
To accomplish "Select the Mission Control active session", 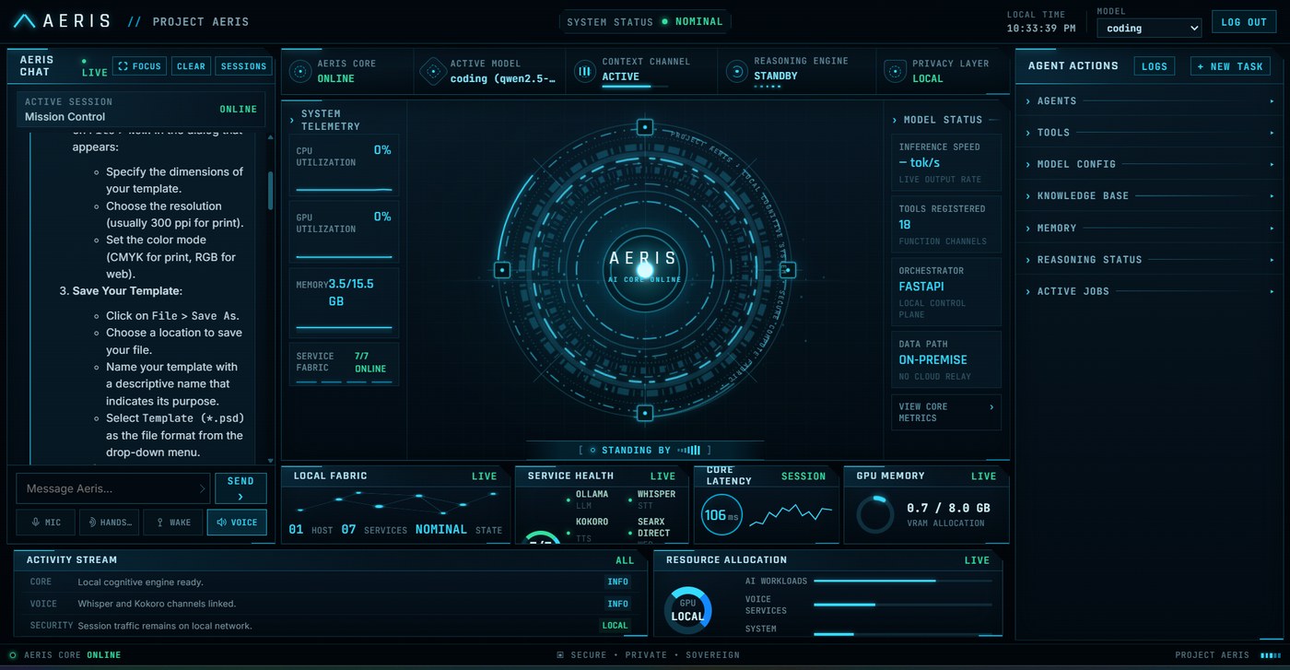I will point(141,109).
